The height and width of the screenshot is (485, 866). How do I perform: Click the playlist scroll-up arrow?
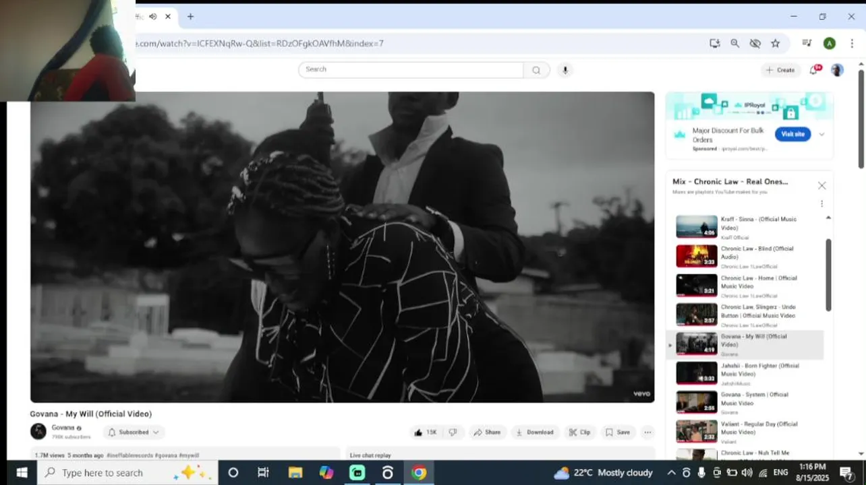828,218
